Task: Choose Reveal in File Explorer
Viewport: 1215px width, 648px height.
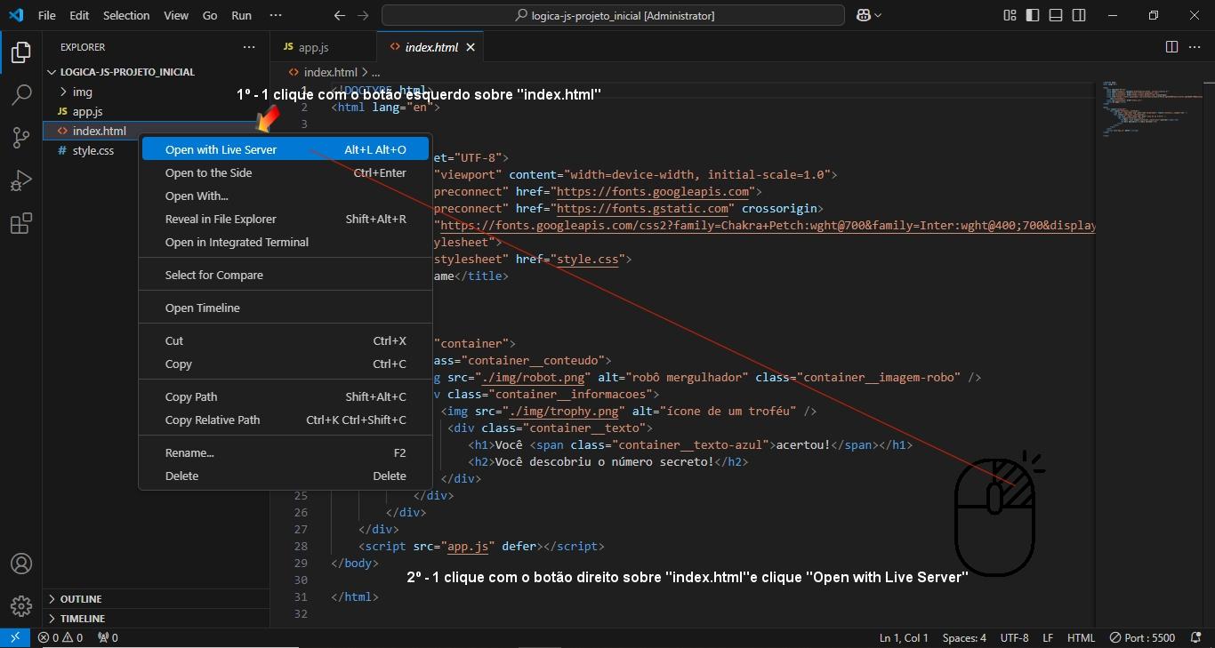Action: tap(285, 219)
